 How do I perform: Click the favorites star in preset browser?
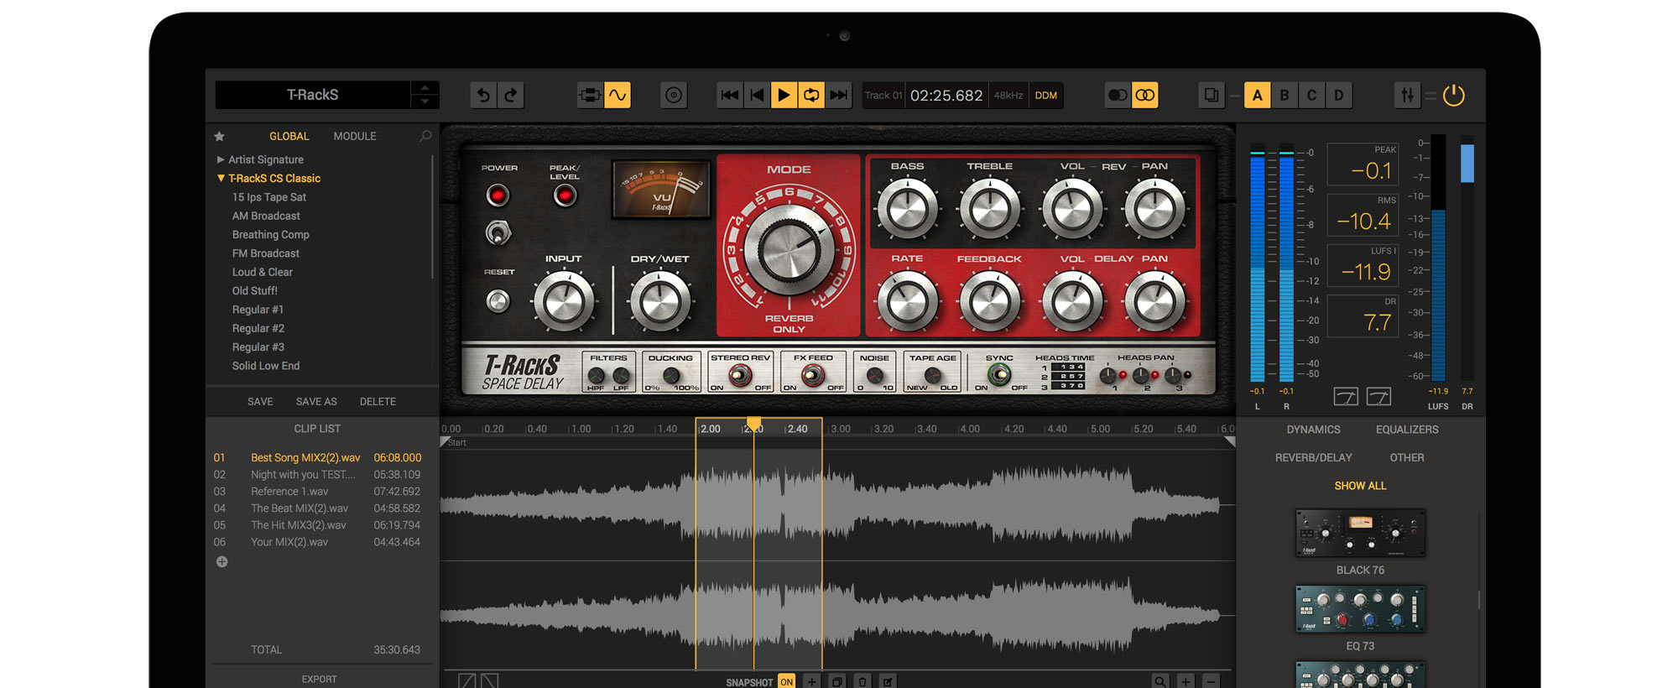tap(220, 136)
